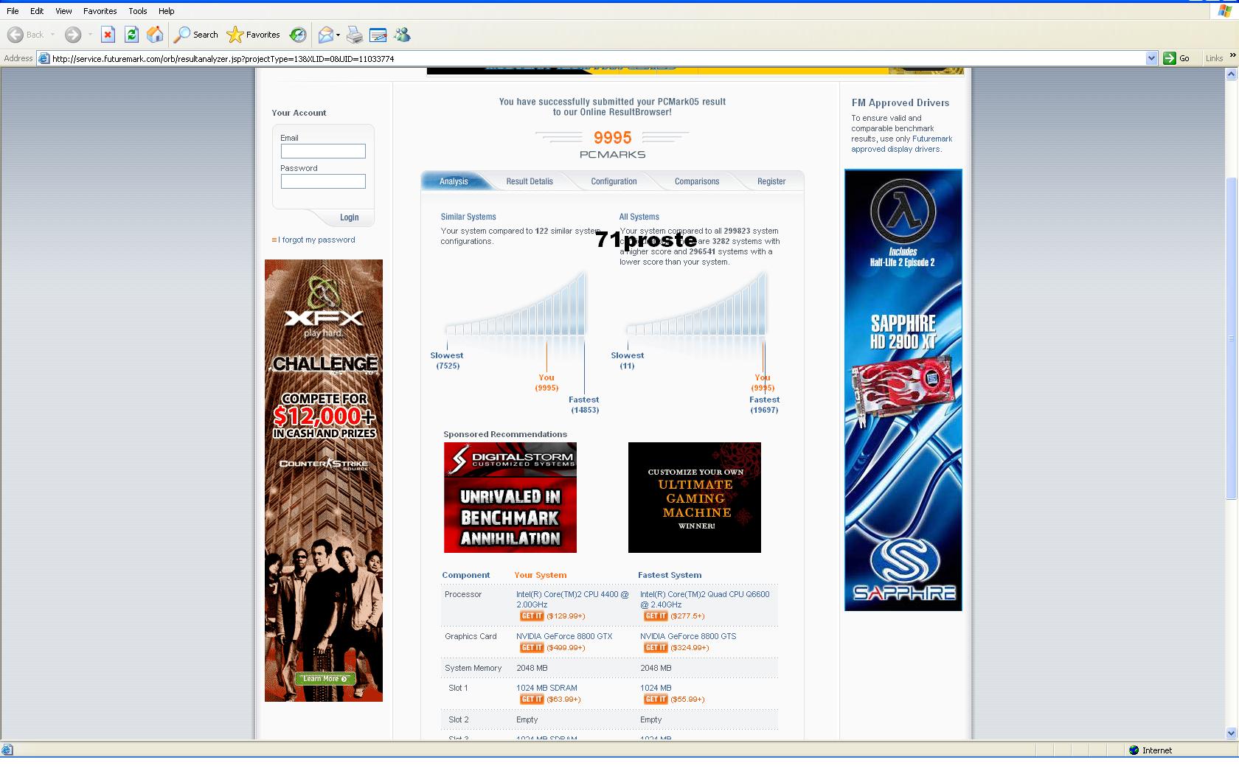
Task: Click GET IT button priced $55.99+
Action: [656, 700]
